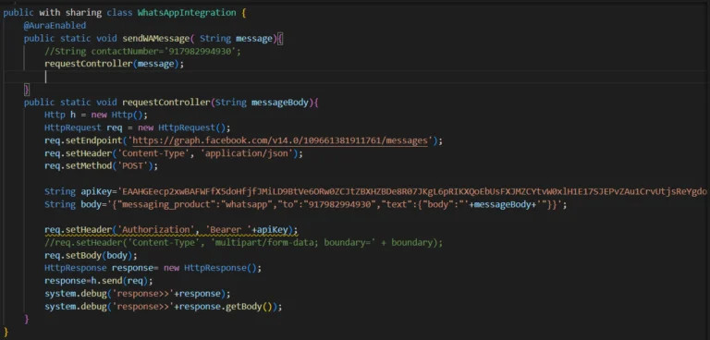Click the response=h.send(req) line
Image resolution: width=710 pixels, height=340 pixels.
click(x=98, y=281)
